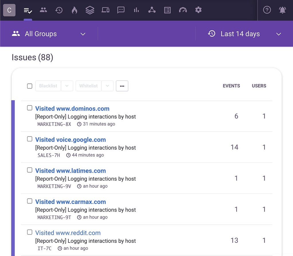293x256 pixels.
Task: Open Visited www.dominos.com issue
Action: [72, 109]
